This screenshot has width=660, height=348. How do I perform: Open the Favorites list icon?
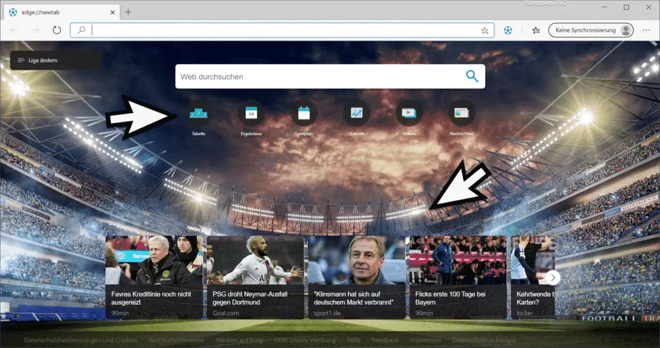click(x=536, y=30)
